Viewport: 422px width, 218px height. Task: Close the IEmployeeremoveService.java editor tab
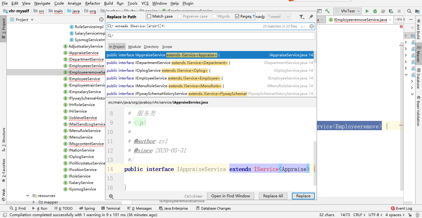coord(390,20)
